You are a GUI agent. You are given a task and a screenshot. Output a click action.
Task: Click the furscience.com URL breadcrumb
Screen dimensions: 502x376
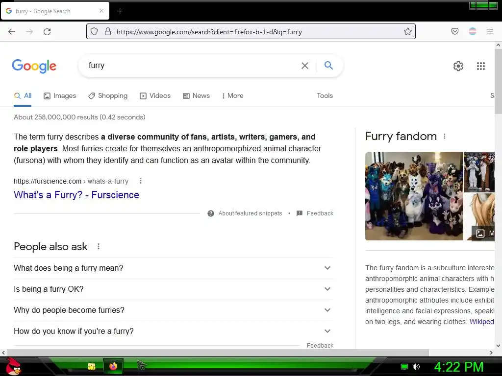click(x=71, y=181)
